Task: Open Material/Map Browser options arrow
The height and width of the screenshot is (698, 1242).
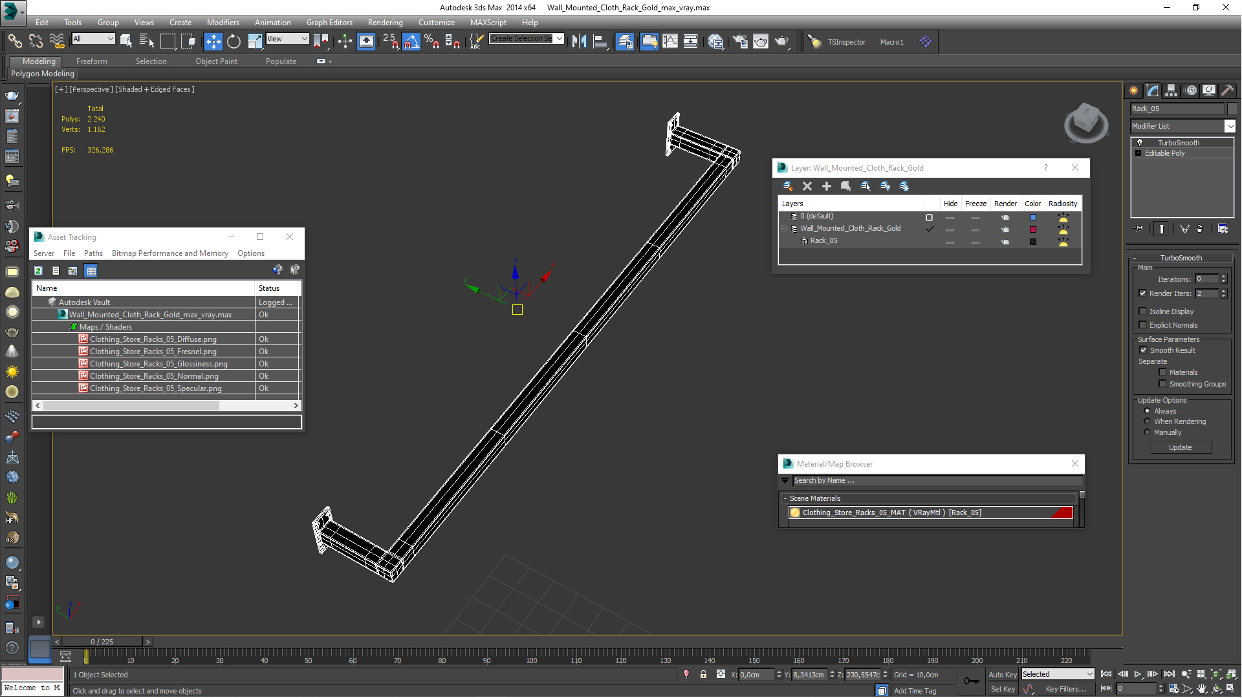Action: pyautogui.click(x=785, y=481)
